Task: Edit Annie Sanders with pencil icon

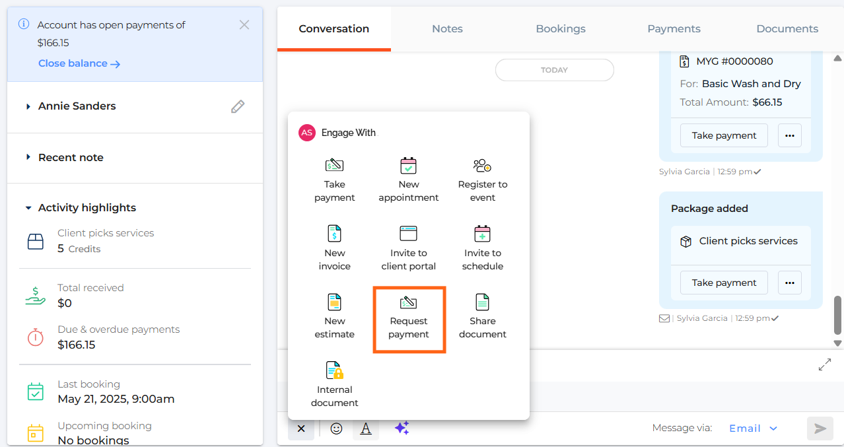Action: [238, 106]
